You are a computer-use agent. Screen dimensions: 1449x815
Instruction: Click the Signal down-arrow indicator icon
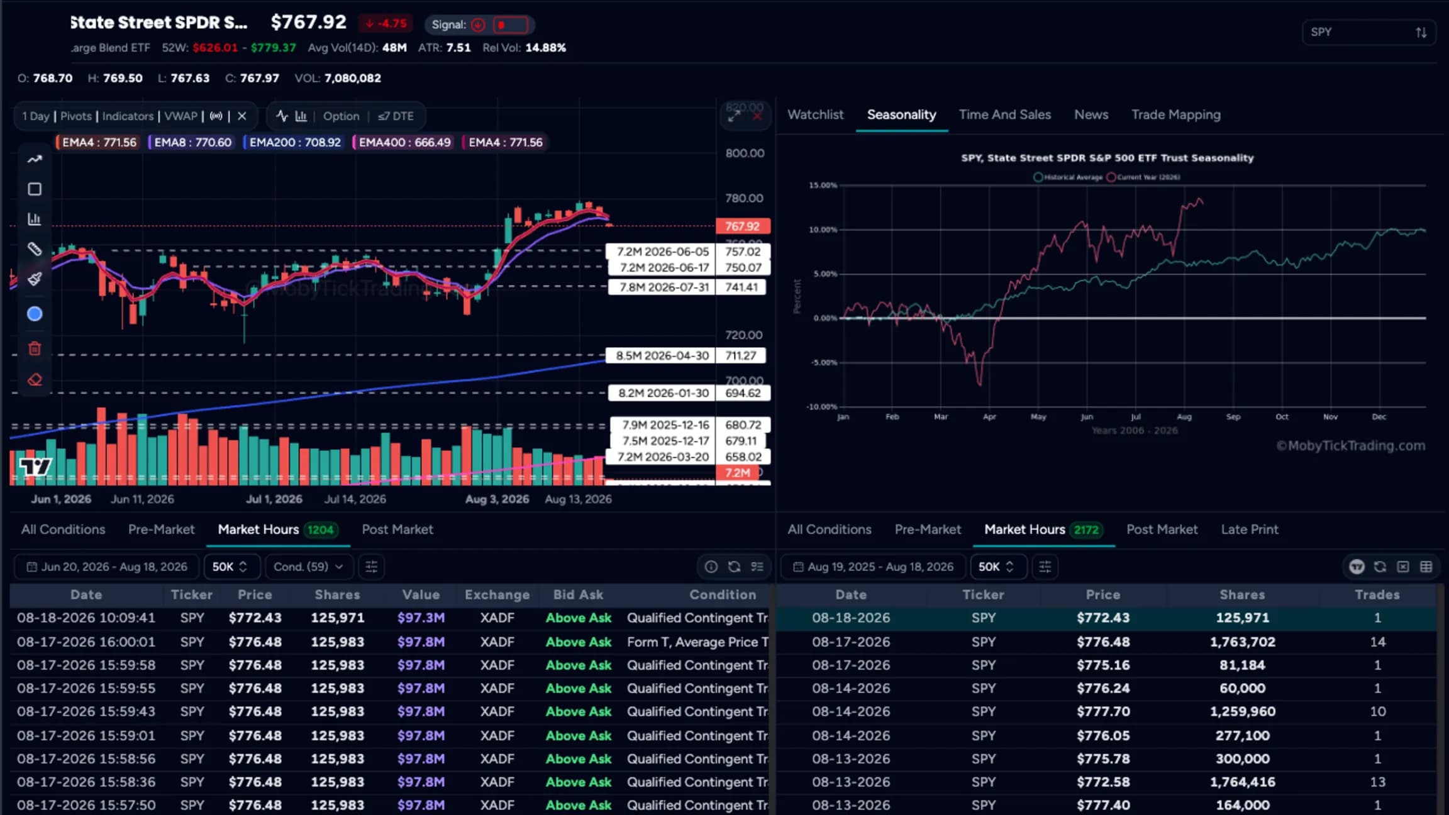(x=478, y=25)
